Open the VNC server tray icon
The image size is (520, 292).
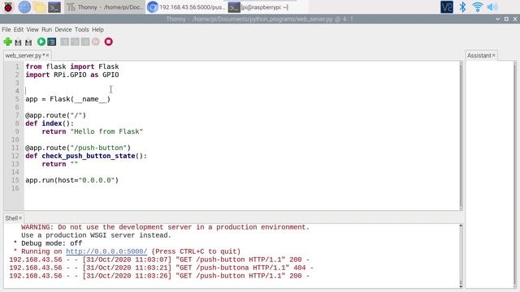click(446, 6)
